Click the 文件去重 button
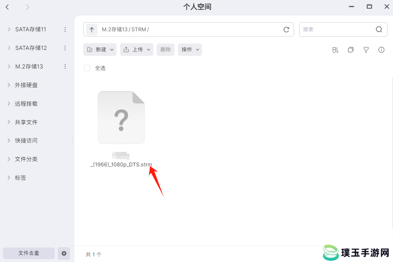The image size is (393, 262). 29,253
